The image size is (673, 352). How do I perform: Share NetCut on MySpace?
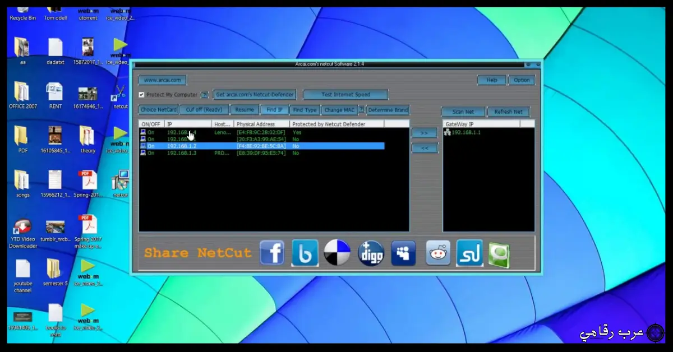(x=403, y=253)
